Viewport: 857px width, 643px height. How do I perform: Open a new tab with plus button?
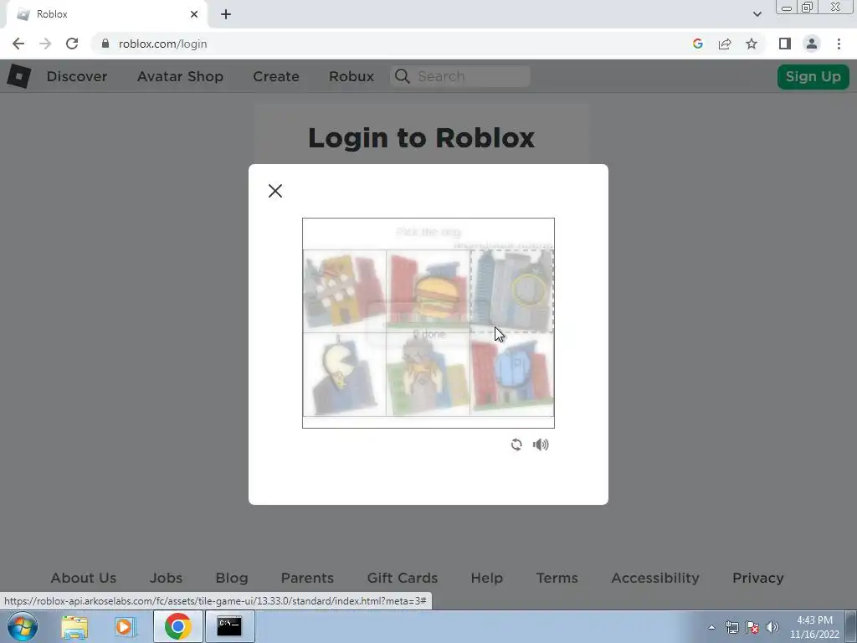(226, 14)
